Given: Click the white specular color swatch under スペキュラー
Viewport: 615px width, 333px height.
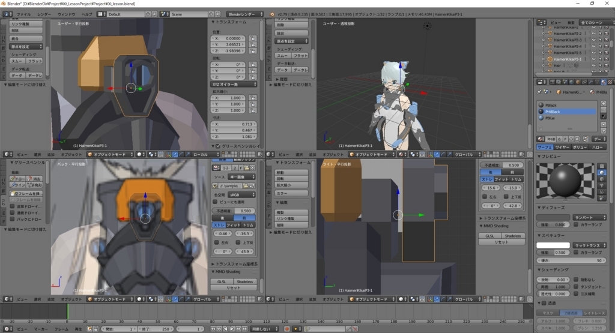Looking at the screenshot, I should (x=553, y=245).
